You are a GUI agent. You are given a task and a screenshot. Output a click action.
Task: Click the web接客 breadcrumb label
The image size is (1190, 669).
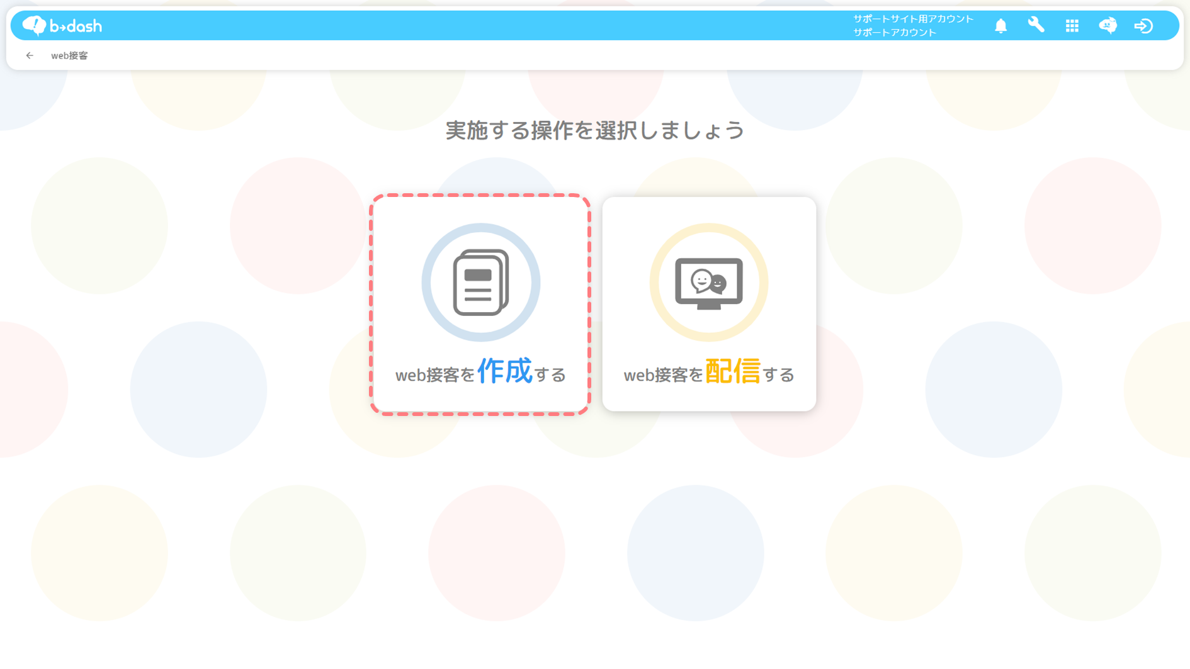[x=69, y=55]
